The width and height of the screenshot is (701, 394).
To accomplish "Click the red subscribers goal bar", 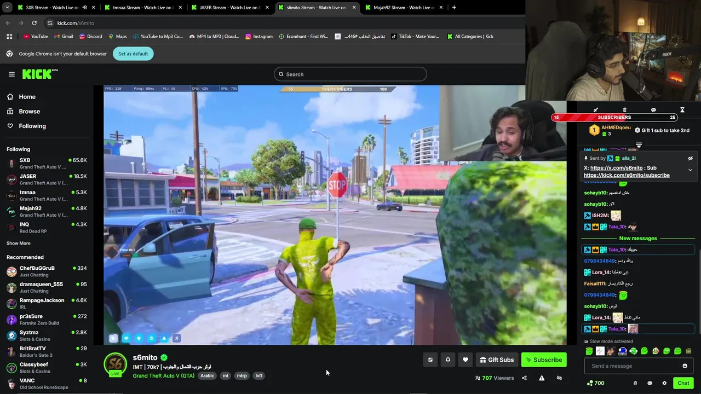I will pos(614,117).
